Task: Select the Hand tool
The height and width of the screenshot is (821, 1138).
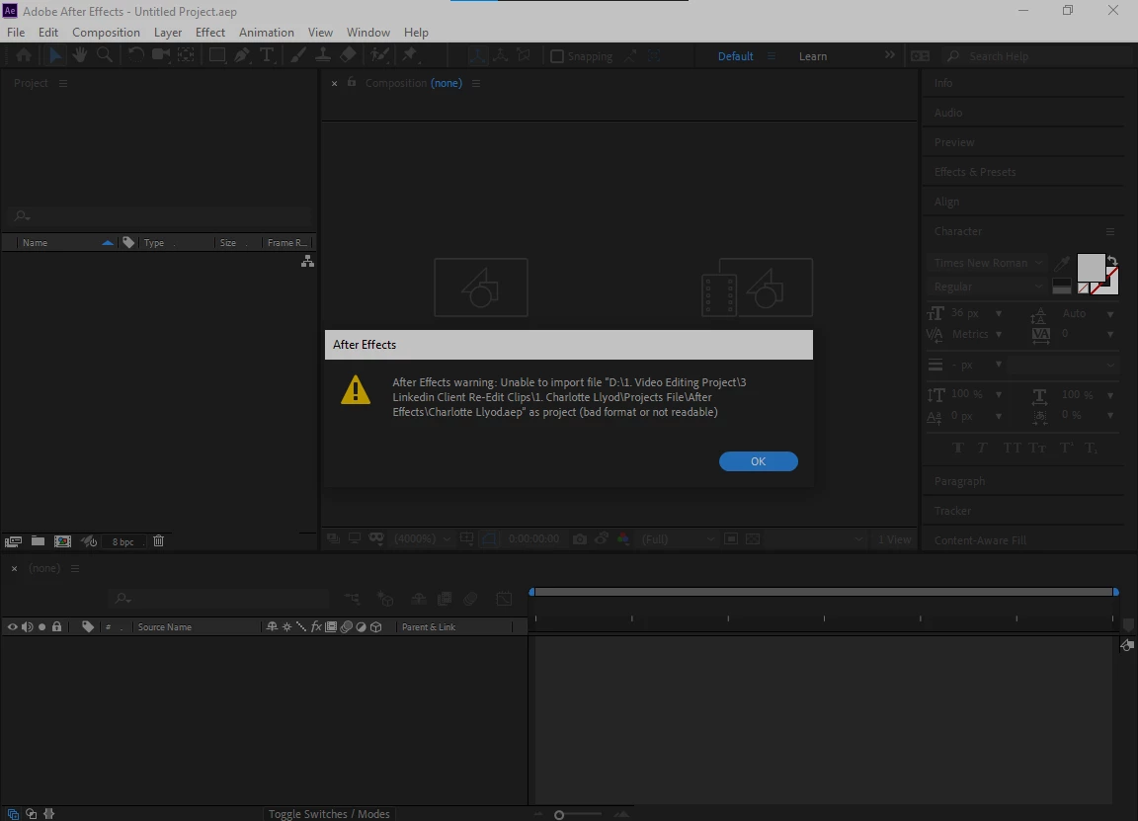Action: (x=79, y=55)
